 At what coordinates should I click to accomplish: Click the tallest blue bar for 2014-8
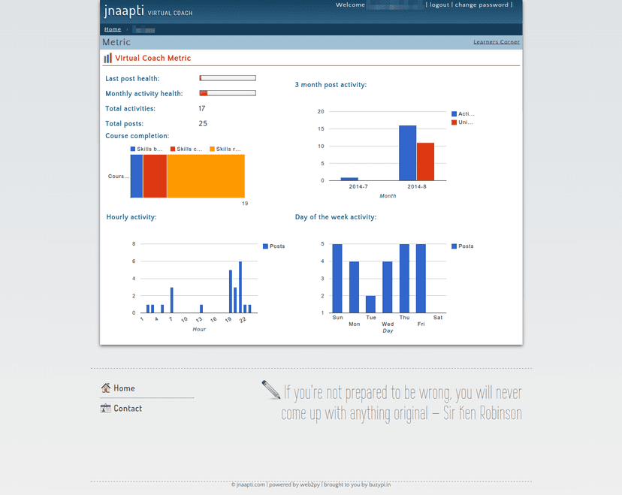[408, 153]
